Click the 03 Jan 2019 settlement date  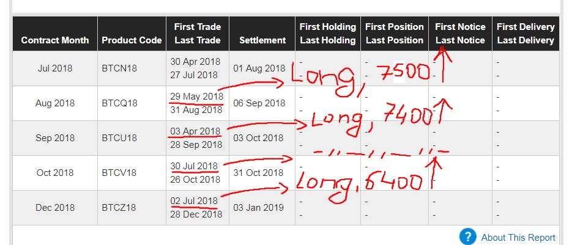(259, 208)
